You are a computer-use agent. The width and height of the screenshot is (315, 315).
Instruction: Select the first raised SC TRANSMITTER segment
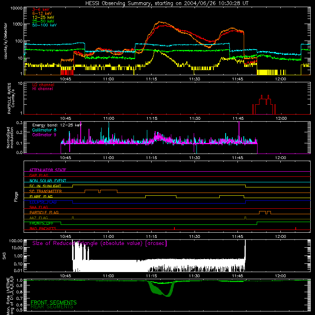pos(92,190)
